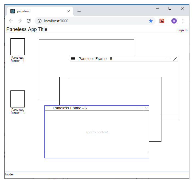This screenshot has height=182, width=193.
Task: Open the user profile avatar B
Action: pyautogui.click(x=174, y=21)
